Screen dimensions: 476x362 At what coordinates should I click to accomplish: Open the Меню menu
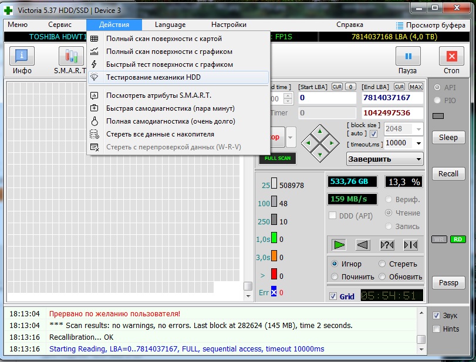[x=18, y=25]
